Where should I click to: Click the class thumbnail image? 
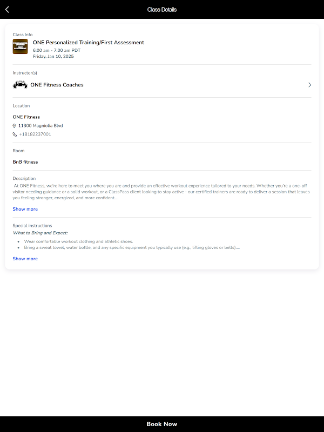point(20,46)
